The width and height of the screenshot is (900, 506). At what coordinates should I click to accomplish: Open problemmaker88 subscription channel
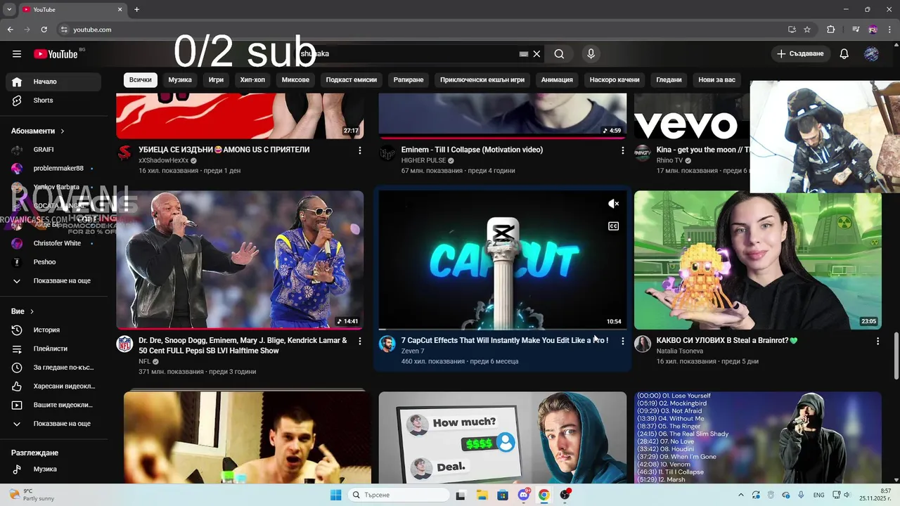[53, 169]
